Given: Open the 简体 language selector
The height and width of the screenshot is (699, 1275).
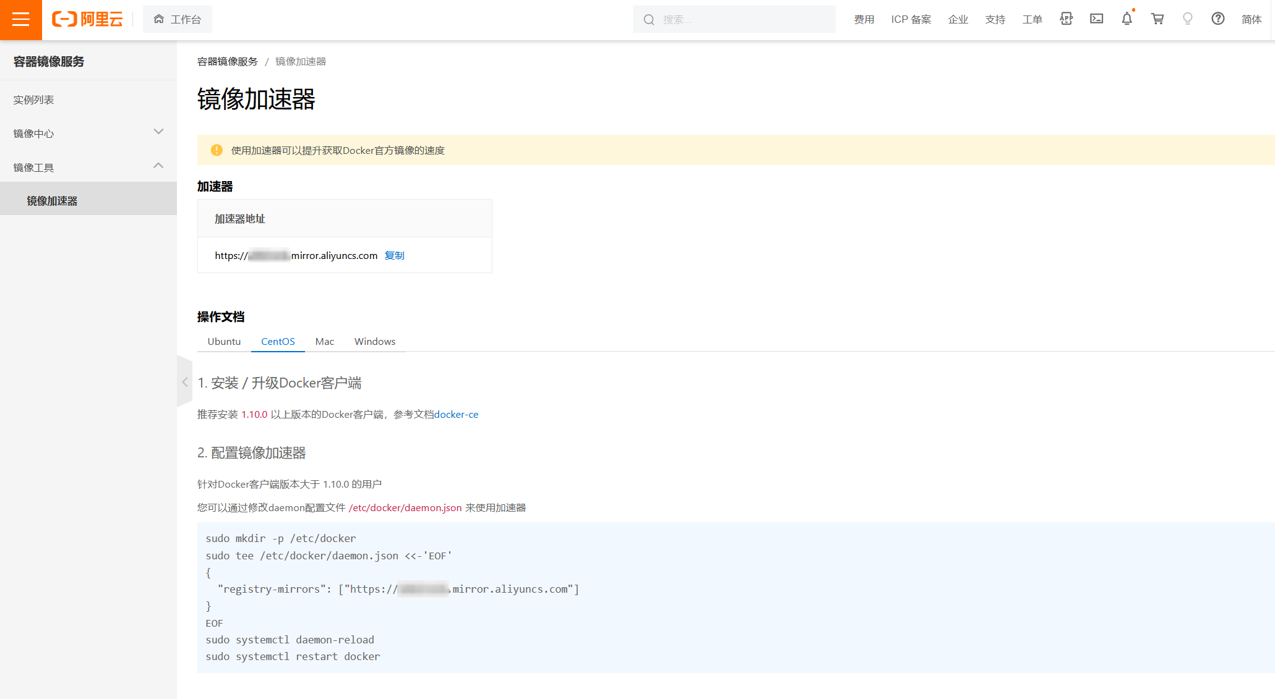Looking at the screenshot, I should tap(1251, 19).
